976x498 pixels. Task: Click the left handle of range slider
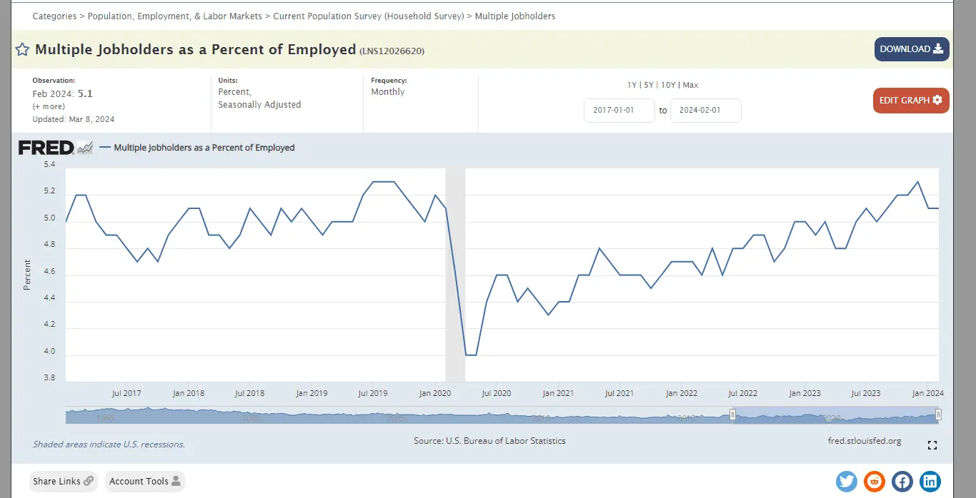[x=732, y=415]
